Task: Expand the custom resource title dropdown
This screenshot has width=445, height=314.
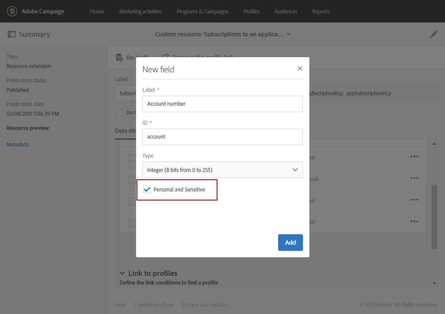Action: coord(289,34)
